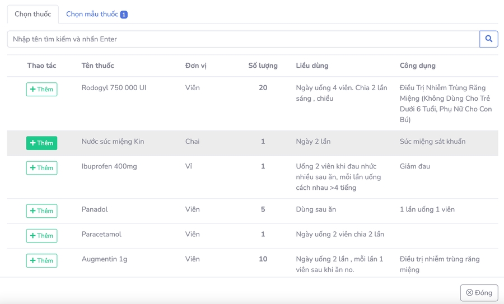Viewport: 504px width, 304px height.
Task: Add Panadol using Thêm button
Action: (x=41, y=211)
